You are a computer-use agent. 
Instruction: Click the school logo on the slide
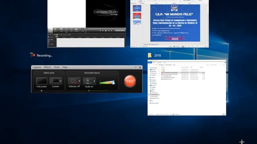(174, 8)
